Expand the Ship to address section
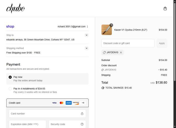Viewport: 176px width, 128px height. tap(87, 35)
